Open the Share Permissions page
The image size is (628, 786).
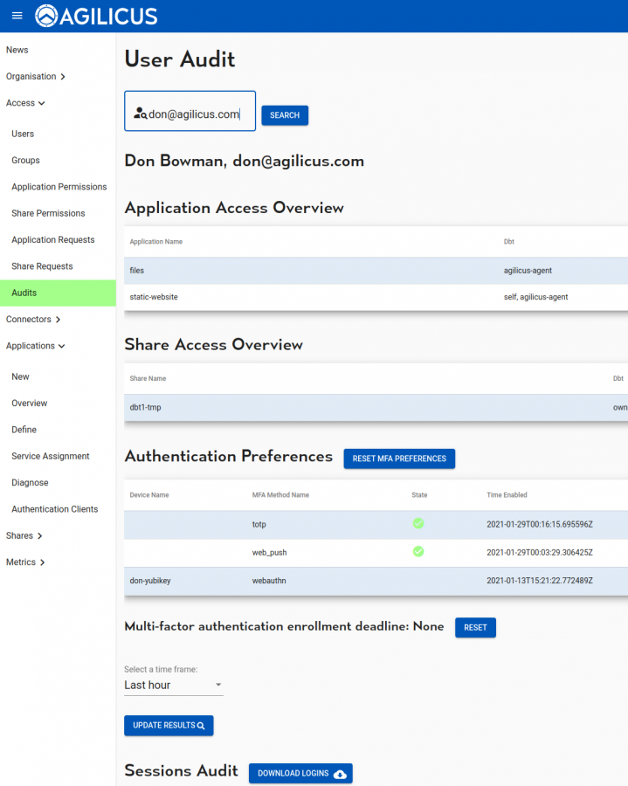click(49, 213)
